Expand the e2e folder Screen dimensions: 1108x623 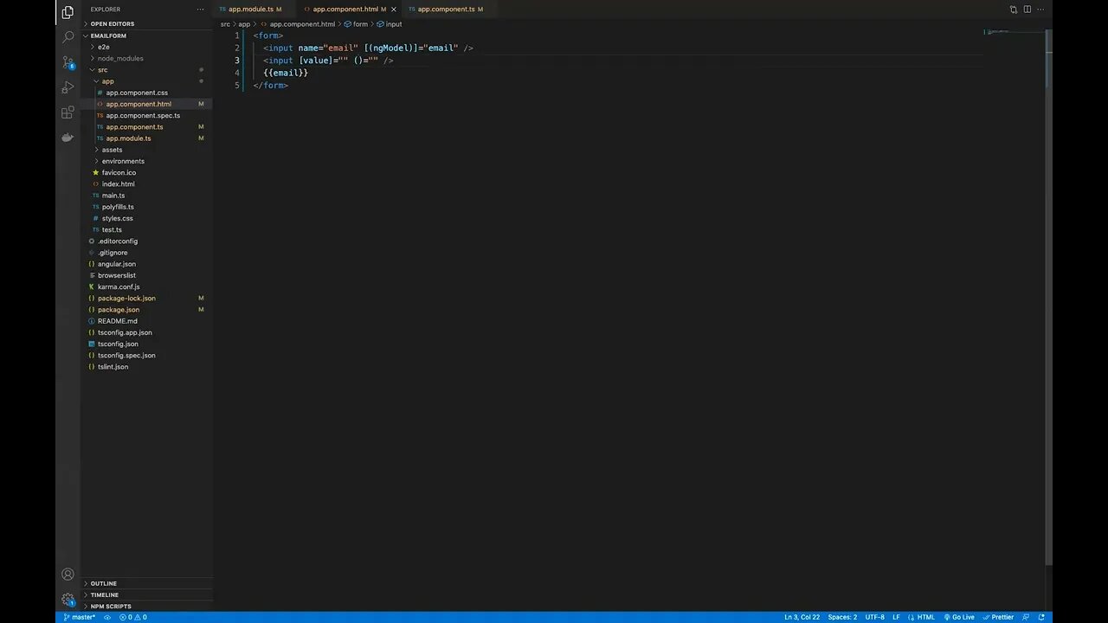point(147,47)
